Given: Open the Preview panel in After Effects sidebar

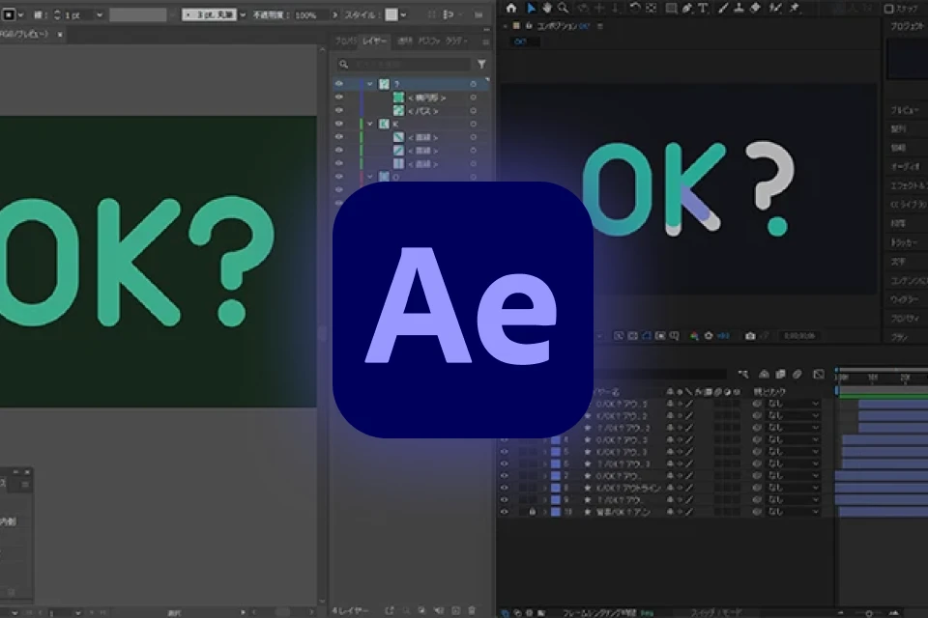Looking at the screenshot, I should pos(905,110).
